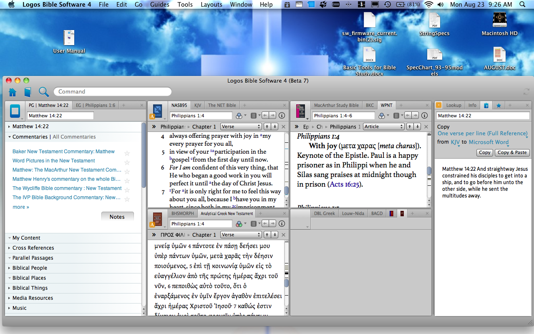Click the sync refresh icon in Logos toolbar

526,91
